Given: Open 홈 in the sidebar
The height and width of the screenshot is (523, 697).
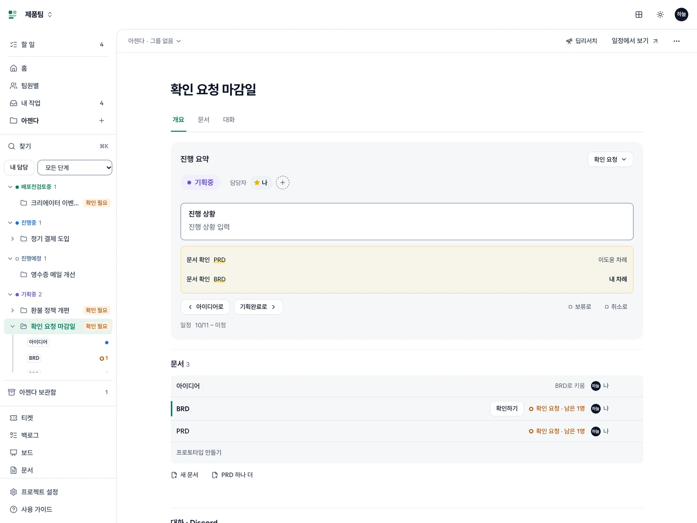Looking at the screenshot, I should (x=58, y=68).
